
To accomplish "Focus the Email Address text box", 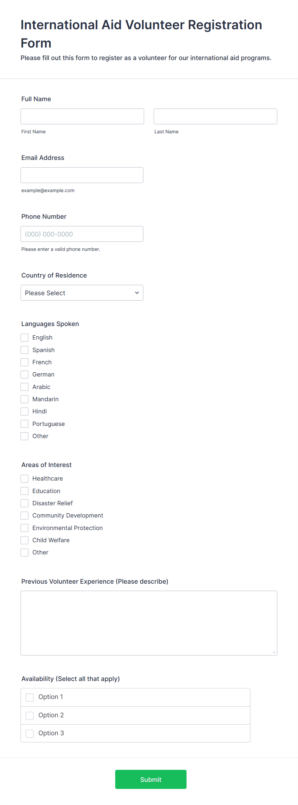I will pyautogui.click(x=82, y=175).
